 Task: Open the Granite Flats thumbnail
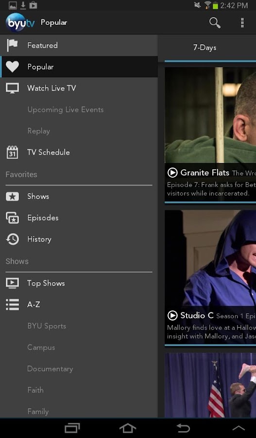click(x=210, y=115)
